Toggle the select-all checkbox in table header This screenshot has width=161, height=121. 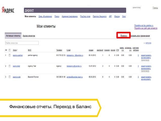pos(10,50)
